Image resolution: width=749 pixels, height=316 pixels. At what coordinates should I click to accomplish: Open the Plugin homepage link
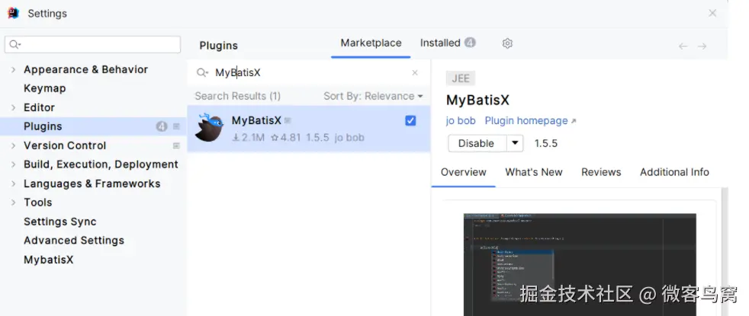(x=530, y=121)
